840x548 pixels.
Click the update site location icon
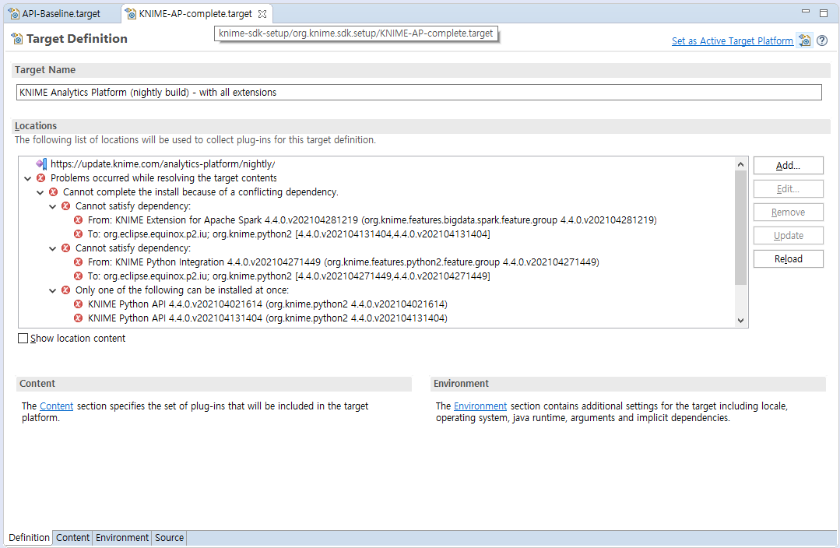coord(41,164)
